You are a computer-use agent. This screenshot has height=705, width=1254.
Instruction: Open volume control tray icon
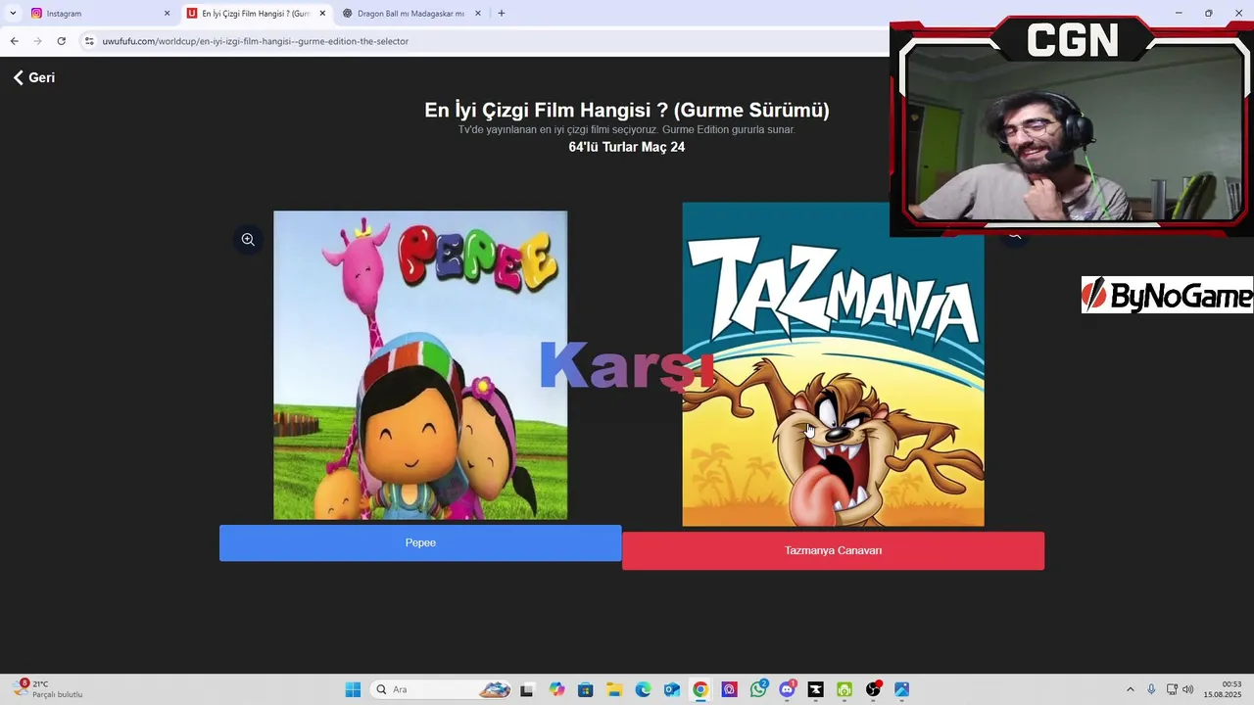tap(1188, 689)
